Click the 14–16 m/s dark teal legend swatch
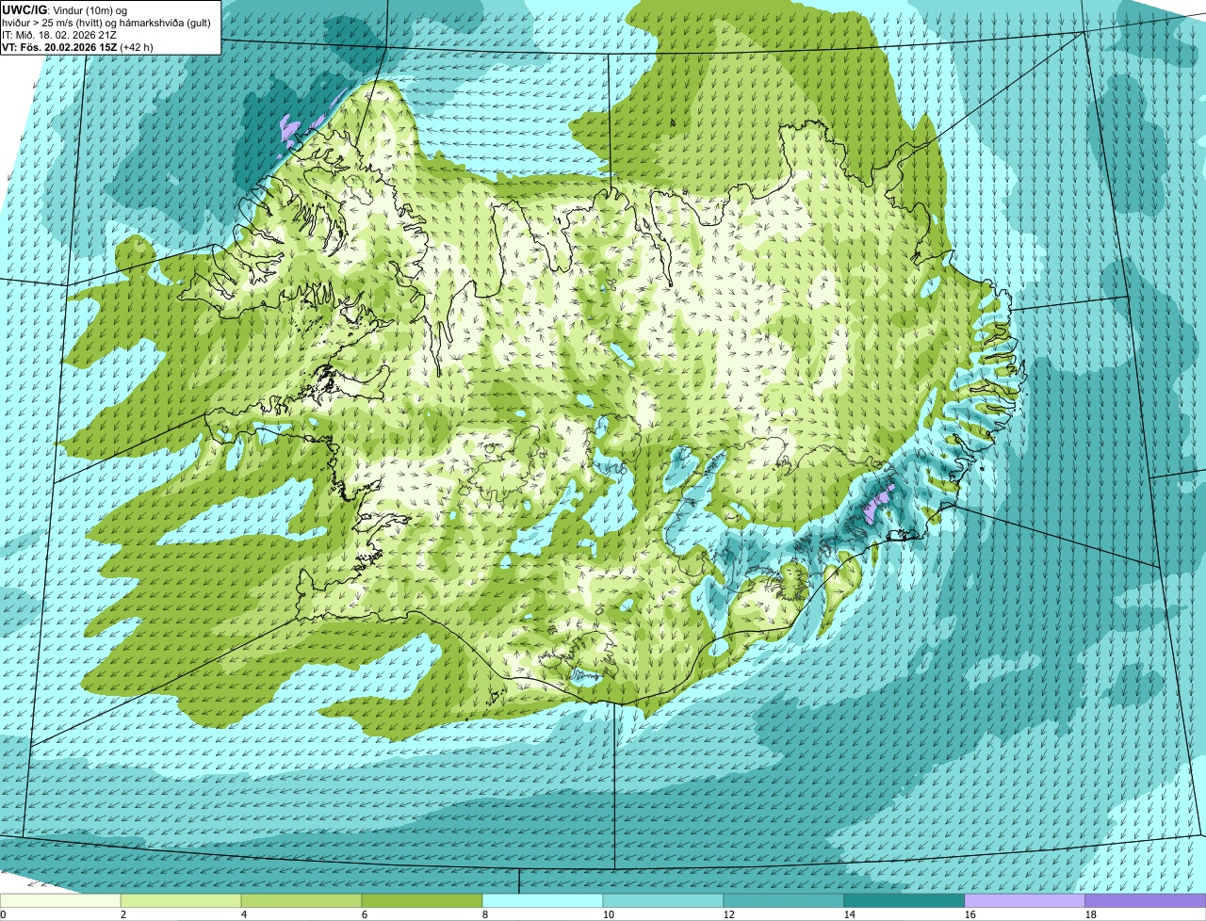Image resolution: width=1206 pixels, height=921 pixels. click(x=904, y=901)
